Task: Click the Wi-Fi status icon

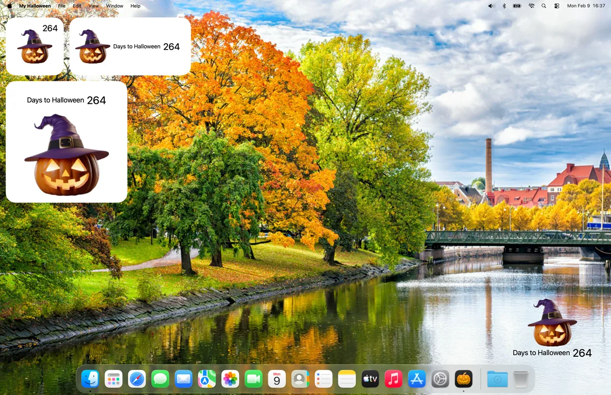Action: coord(531,6)
